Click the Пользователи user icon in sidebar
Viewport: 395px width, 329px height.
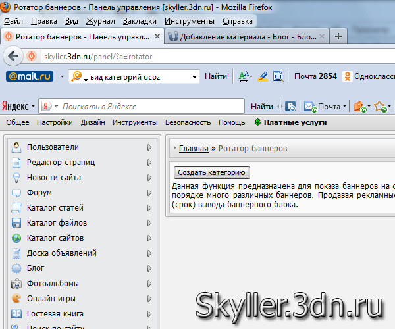16,147
